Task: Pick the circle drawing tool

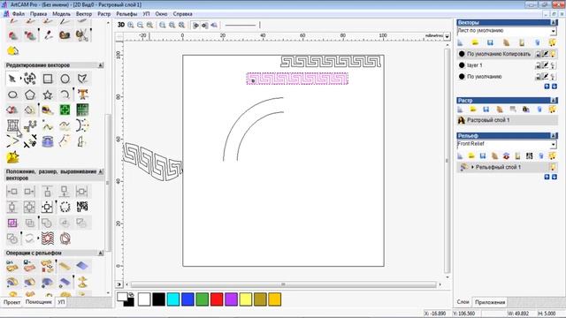Action: [x=65, y=79]
